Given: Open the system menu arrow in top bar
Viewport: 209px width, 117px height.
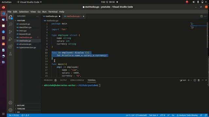Looking at the screenshot, I should click(x=206, y=2).
